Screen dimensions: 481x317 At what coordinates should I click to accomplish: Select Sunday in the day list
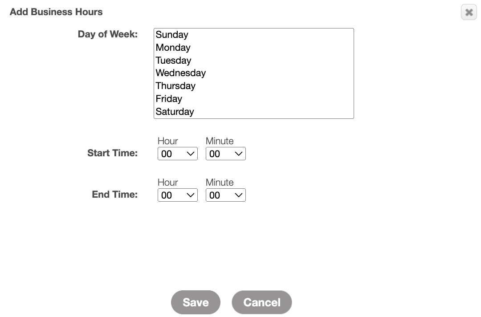[x=172, y=35]
